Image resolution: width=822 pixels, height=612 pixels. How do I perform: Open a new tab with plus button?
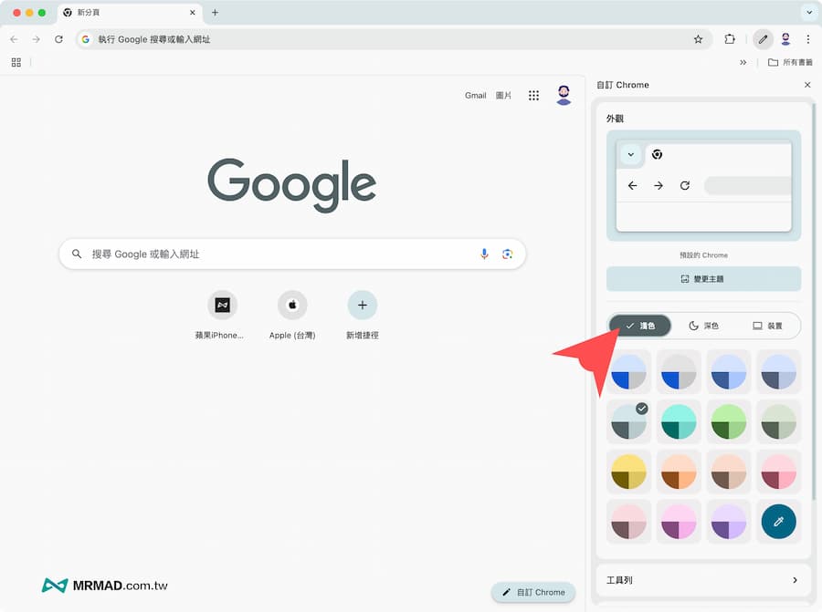pyautogui.click(x=215, y=13)
